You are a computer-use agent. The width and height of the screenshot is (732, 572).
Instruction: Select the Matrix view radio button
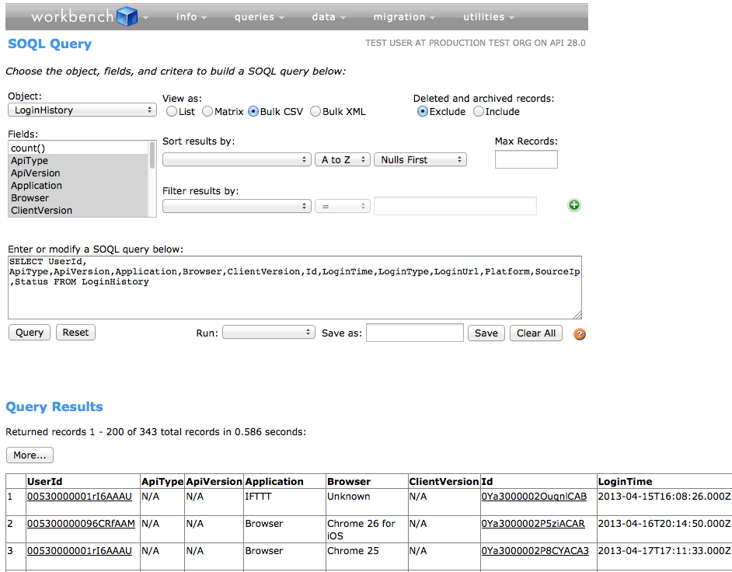coord(207,111)
